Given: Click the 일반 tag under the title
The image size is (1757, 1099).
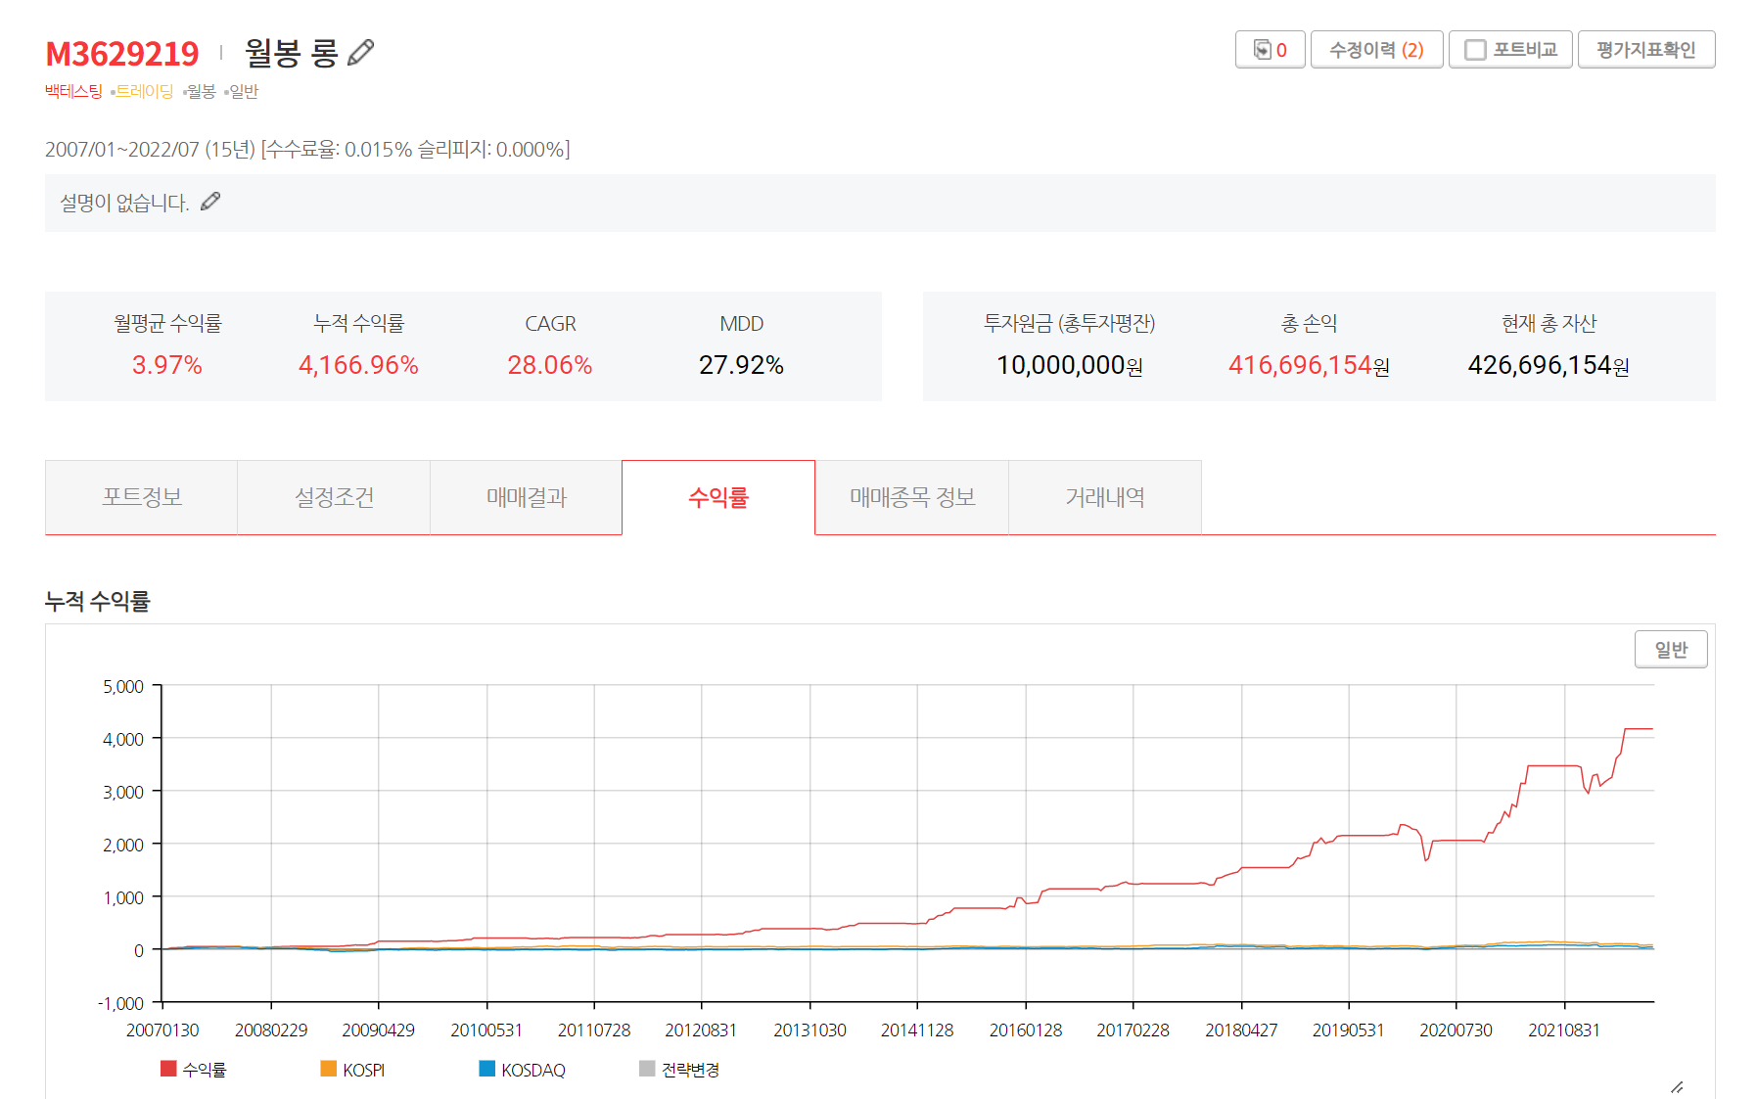Looking at the screenshot, I should tap(244, 91).
